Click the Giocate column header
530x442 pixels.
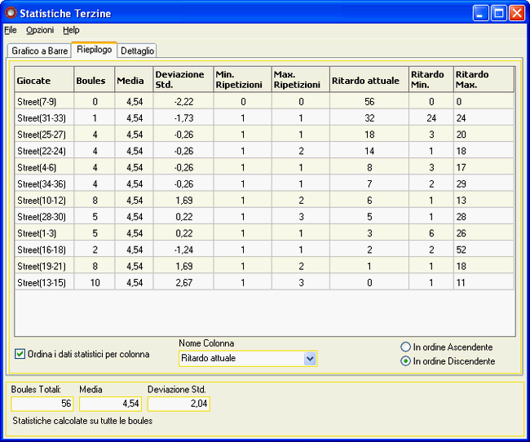pyautogui.click(x=44, y=81)
